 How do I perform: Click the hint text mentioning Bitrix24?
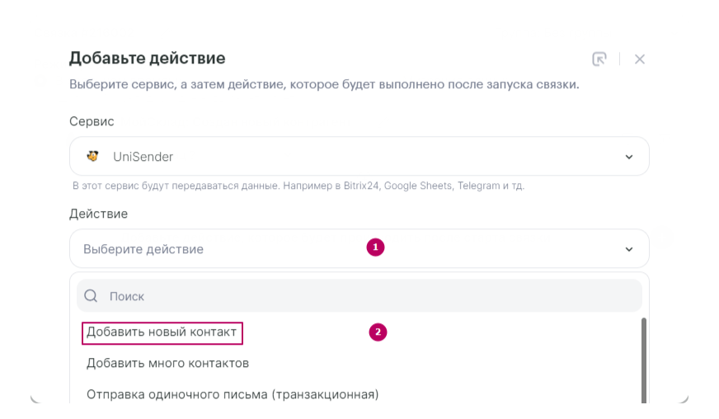pyautogui.click(x=298, y=186)
